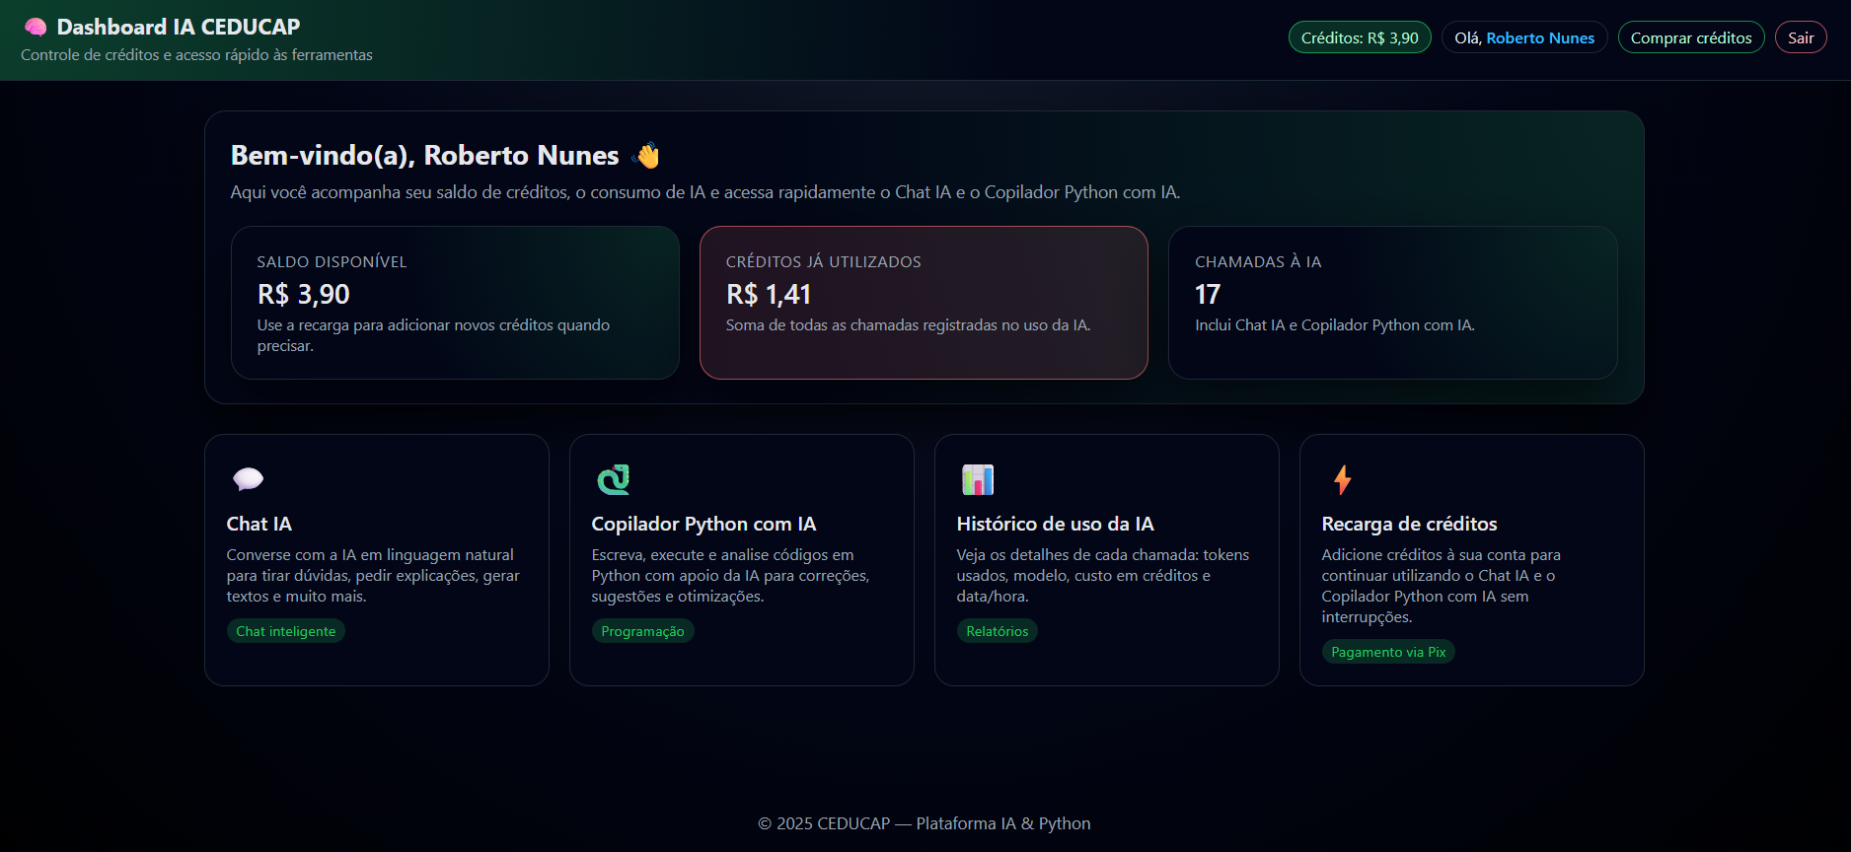Select the Pagamento via Pix tag
This screenshot has height=852, width=1851.
click(1388, 652)
